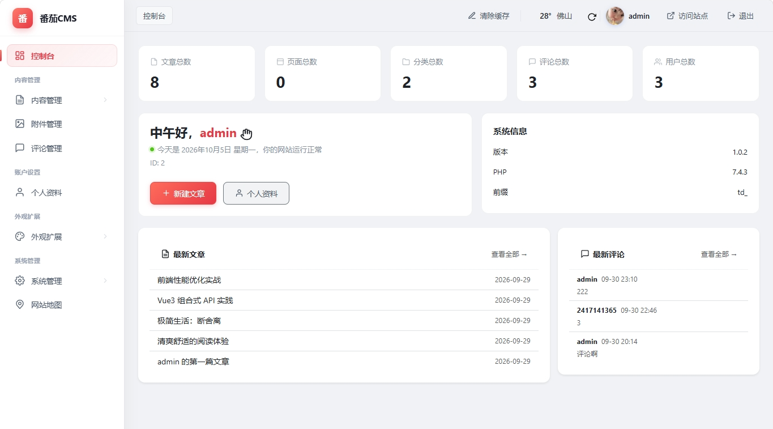Image resolution: width=773 pixels, height=429 pixels.
Task: Click the waving hand icon beside admin greeting
Action: (x=246, y=134)
